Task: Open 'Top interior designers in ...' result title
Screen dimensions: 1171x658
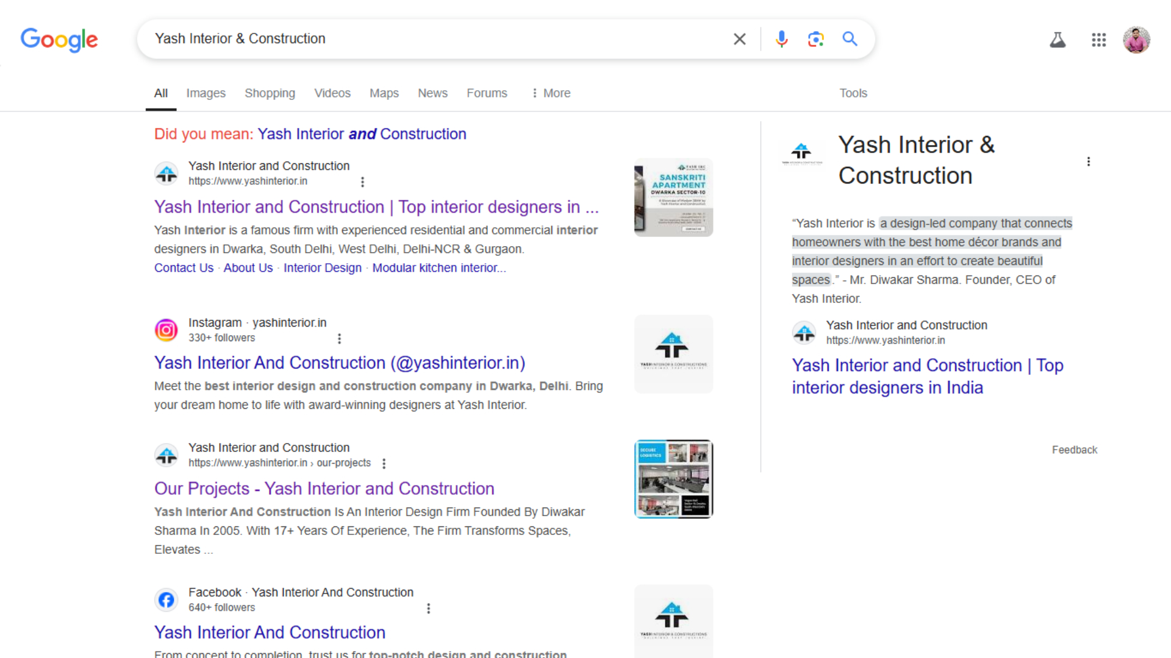Action: (376, 207)
